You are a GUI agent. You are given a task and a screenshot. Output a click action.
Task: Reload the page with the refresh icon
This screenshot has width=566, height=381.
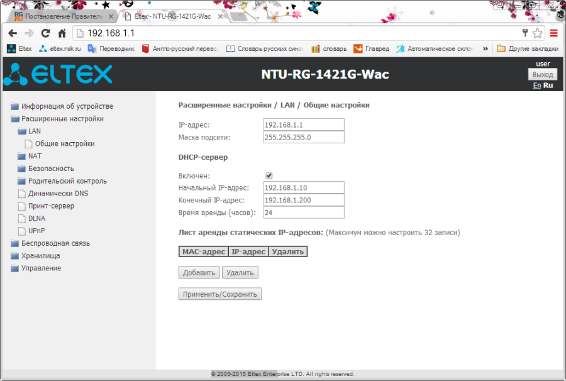click(45, 33)
